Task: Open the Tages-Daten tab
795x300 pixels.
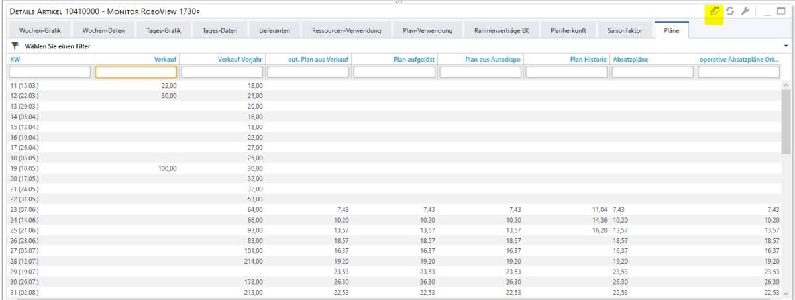Action: (x=219, y=30)
